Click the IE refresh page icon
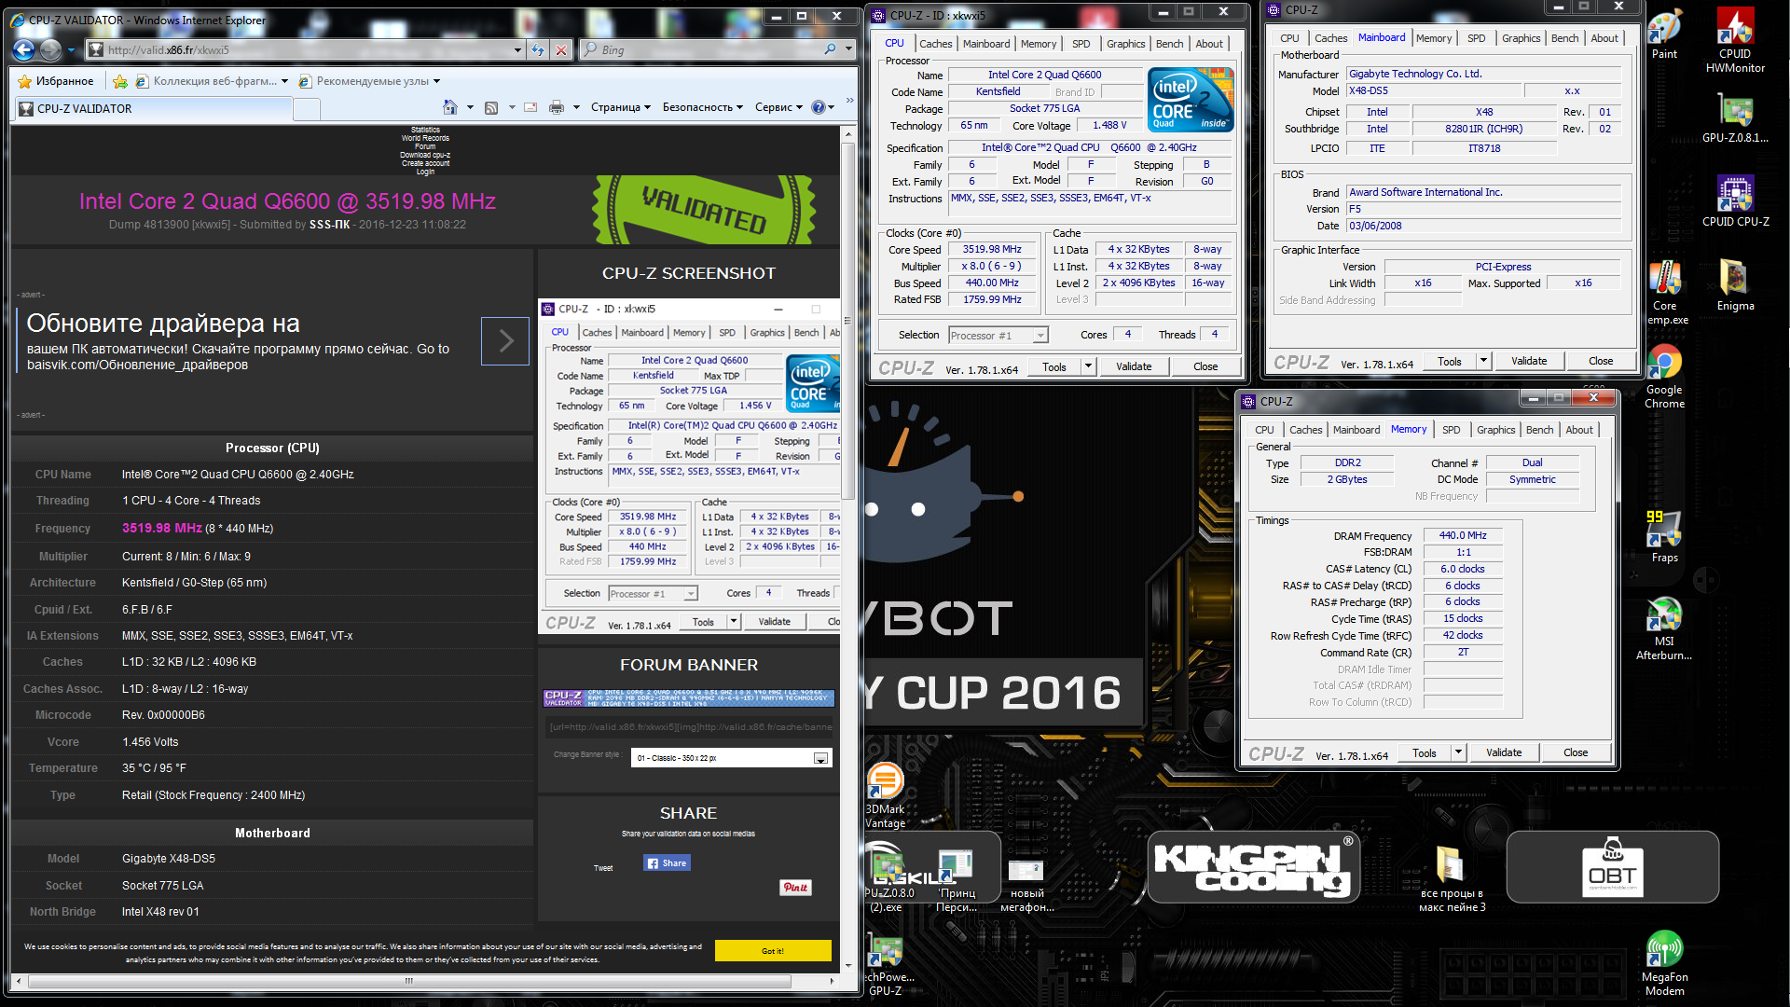The height and width of the screenshot is (1007, 1790). pyautogui.click(x=538, y=50)
